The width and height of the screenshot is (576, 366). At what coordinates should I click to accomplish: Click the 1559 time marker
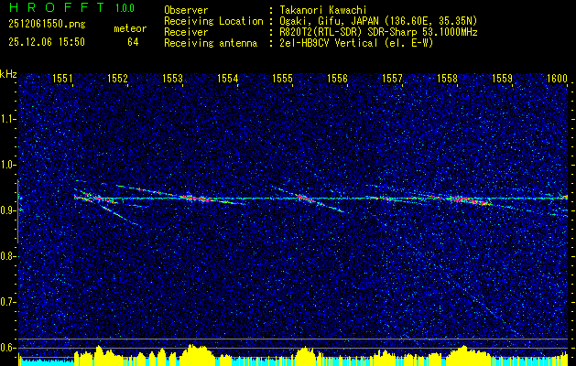502,78
